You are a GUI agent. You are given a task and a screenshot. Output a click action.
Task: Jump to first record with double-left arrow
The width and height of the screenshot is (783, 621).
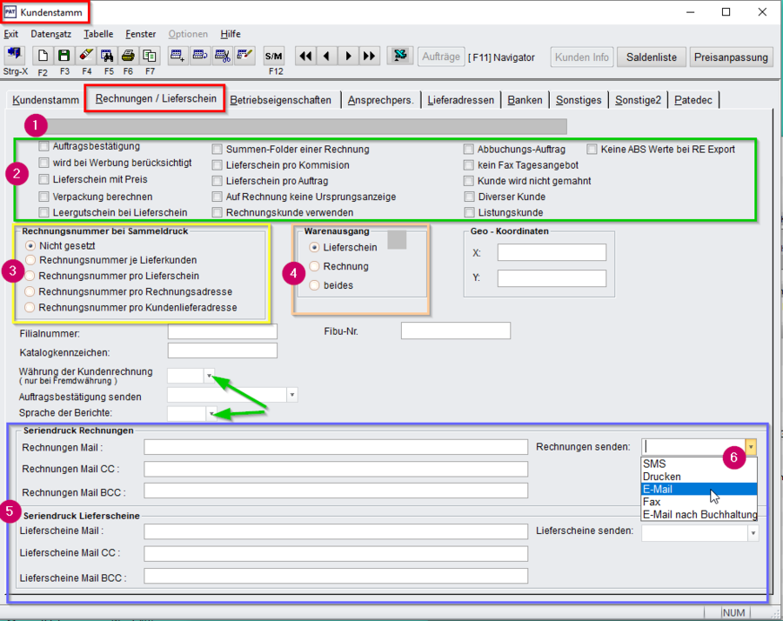pos(305,56)
